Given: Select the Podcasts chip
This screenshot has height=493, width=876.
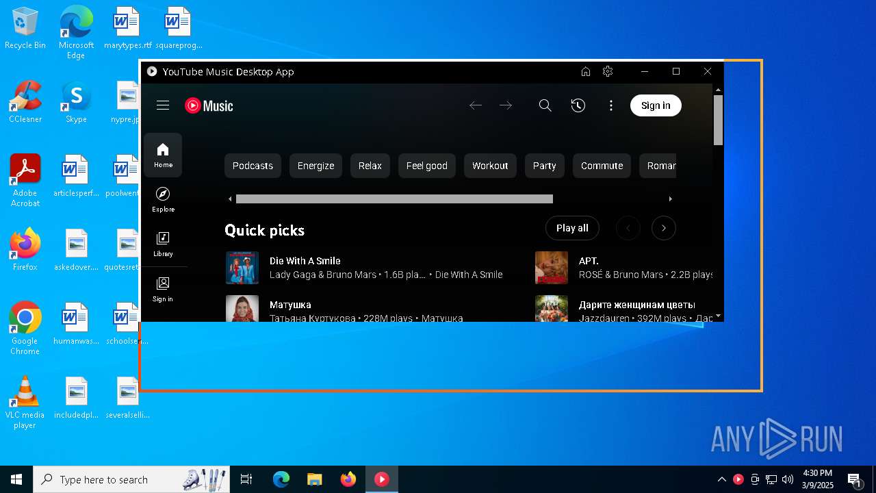Looking at the screenshot, I should pyautogui.click(x=253, y=166).
